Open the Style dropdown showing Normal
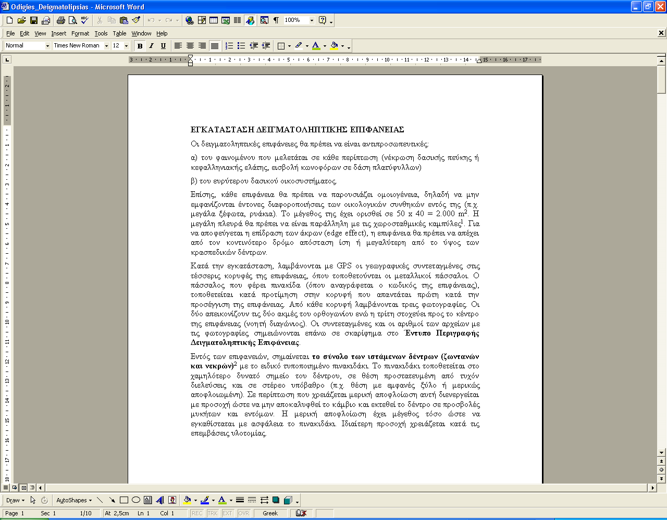This screenshot has height=520, width=667. coord(47,46)
